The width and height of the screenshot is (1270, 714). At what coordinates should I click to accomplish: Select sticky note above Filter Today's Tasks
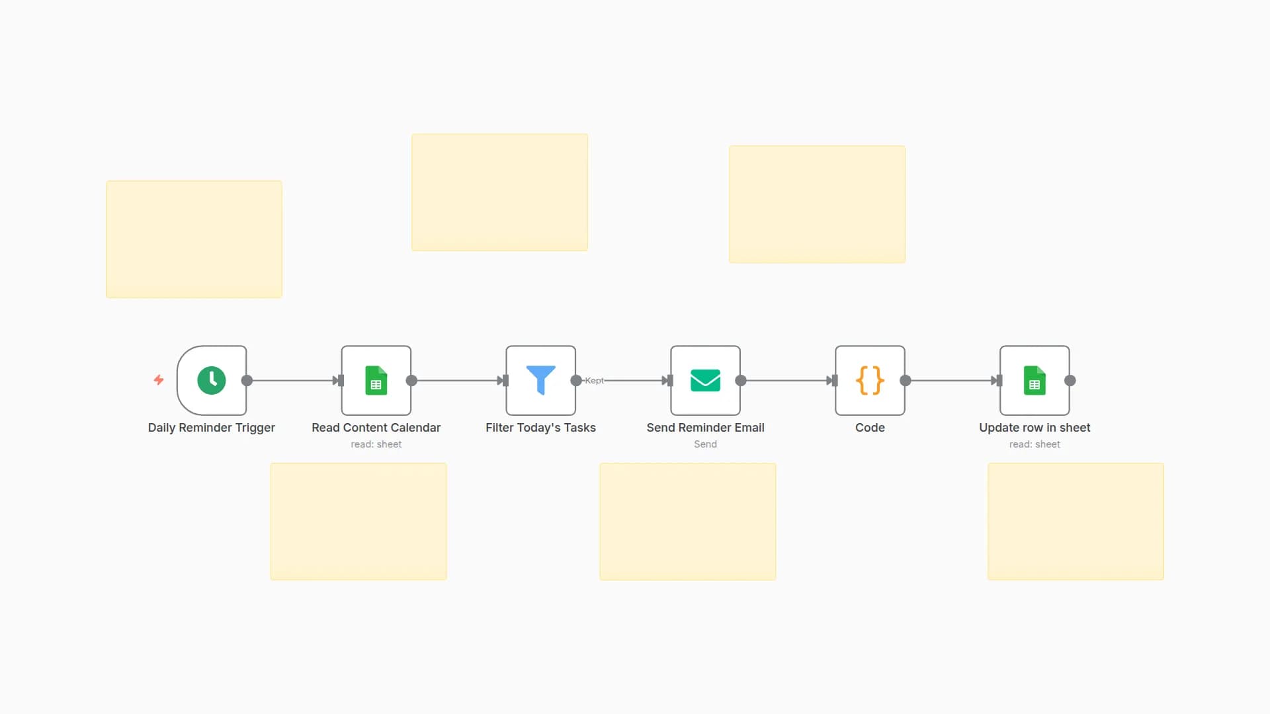click(499, 192)
